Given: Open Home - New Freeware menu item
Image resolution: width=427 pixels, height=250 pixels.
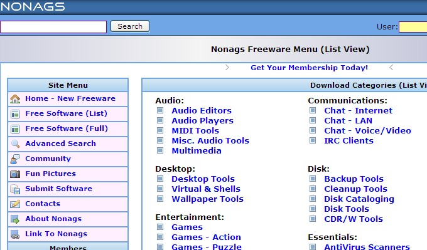Looking at the screenshot, I should click(70, 98).
